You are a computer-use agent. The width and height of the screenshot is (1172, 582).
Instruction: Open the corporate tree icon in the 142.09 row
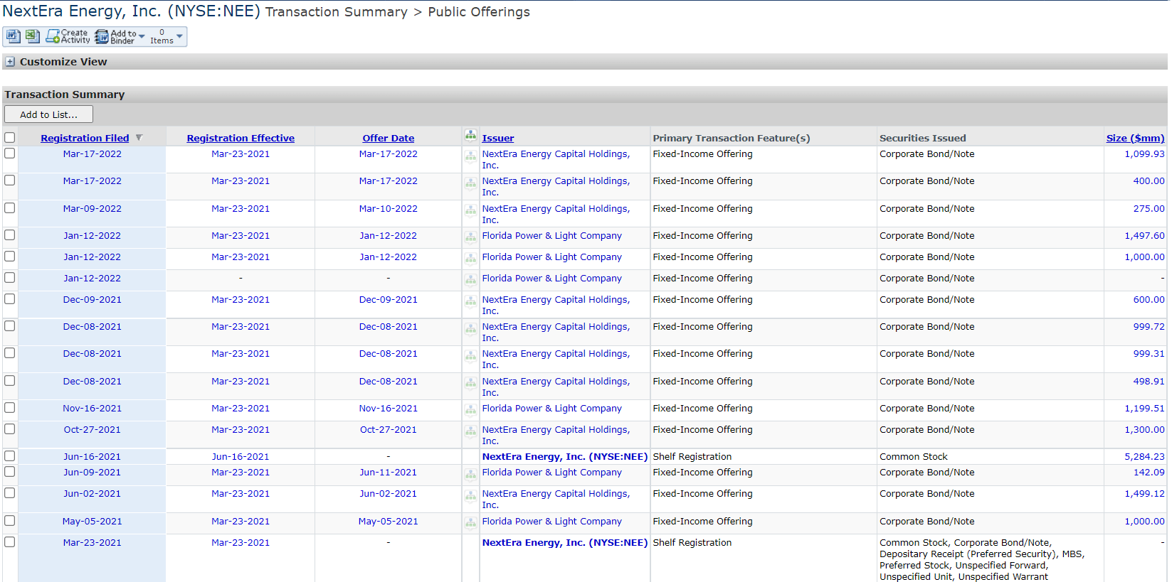[470, 475]
